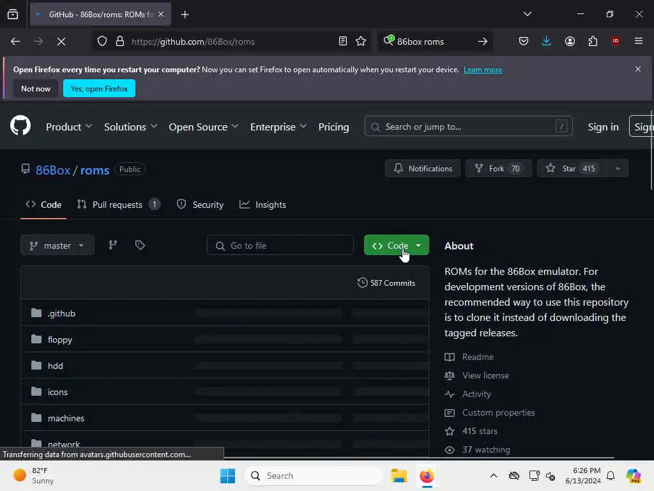Show hidden system tray icons
The height and width of the screenshot is (491, 654).
[494, 476]
